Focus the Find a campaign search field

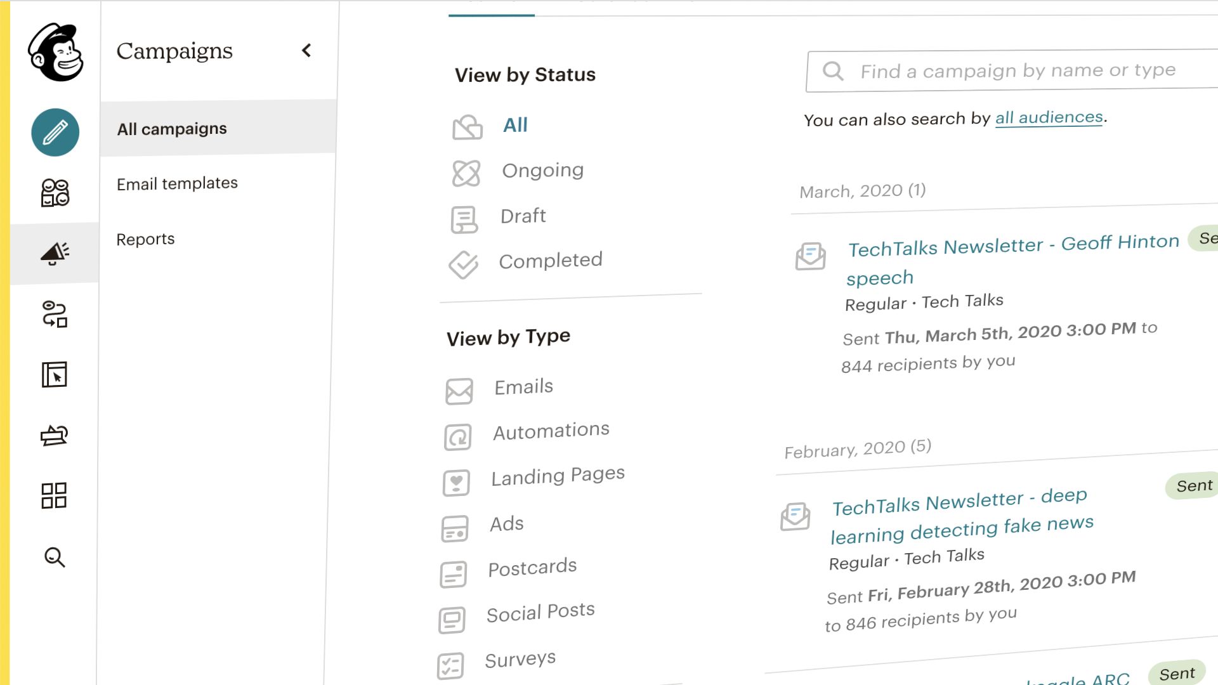click(1012, 70)
